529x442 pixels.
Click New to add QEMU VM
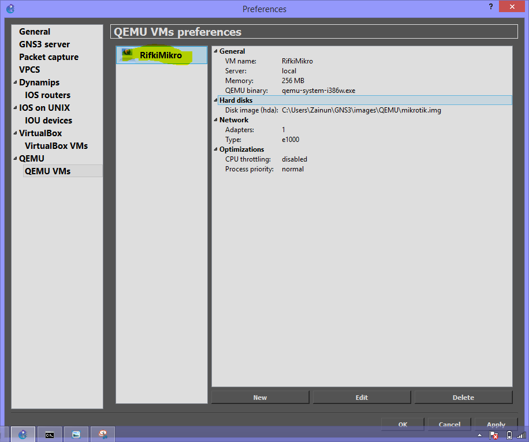click(x=260, y=398)
